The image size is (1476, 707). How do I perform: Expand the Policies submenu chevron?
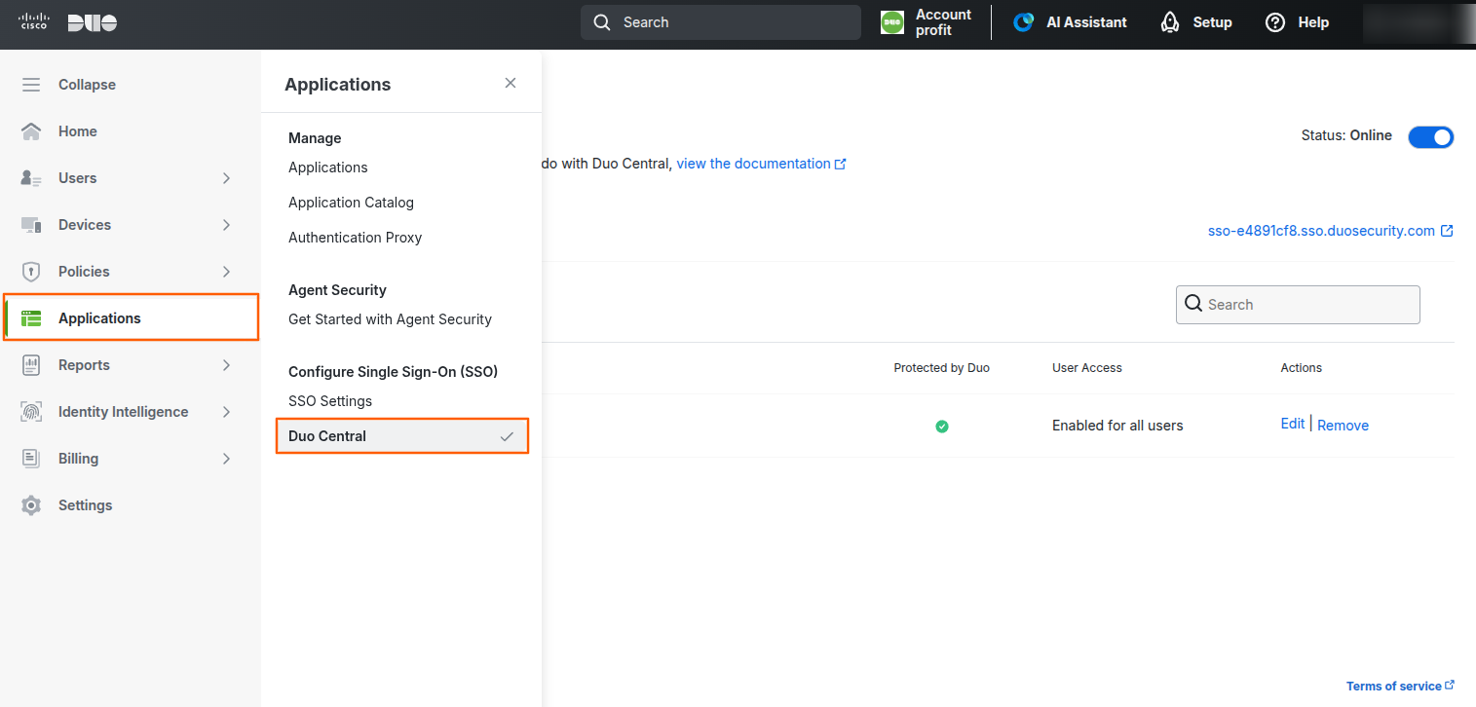pos(226,272)
